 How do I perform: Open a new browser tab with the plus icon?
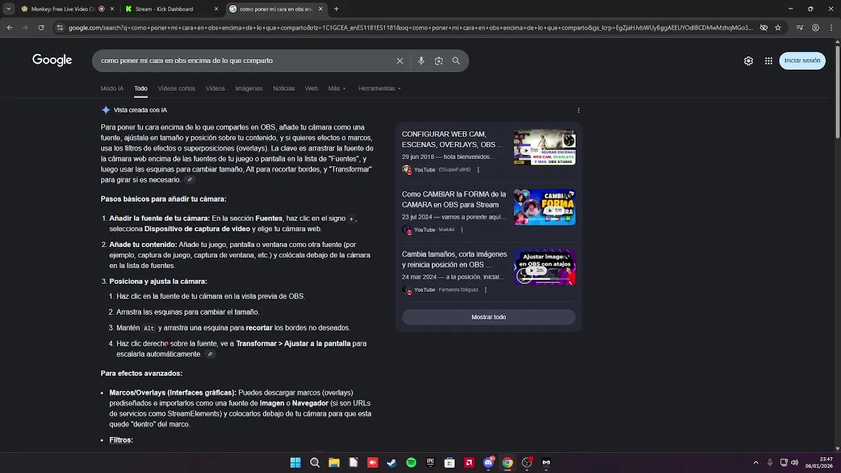[336, 9]
